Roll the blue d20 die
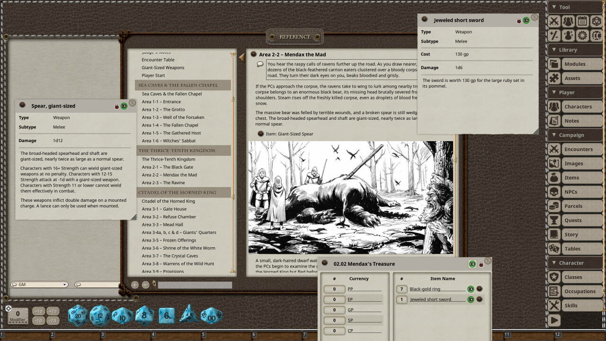This screenshot has height=341, width=606. 77,314
